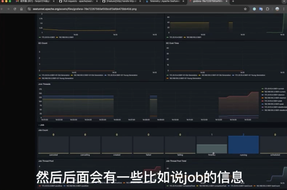Click 14:15:00 on Jvm Threads time axis
Screen dimensions: 287x190
pyautogui.click(x=248, y=120)
